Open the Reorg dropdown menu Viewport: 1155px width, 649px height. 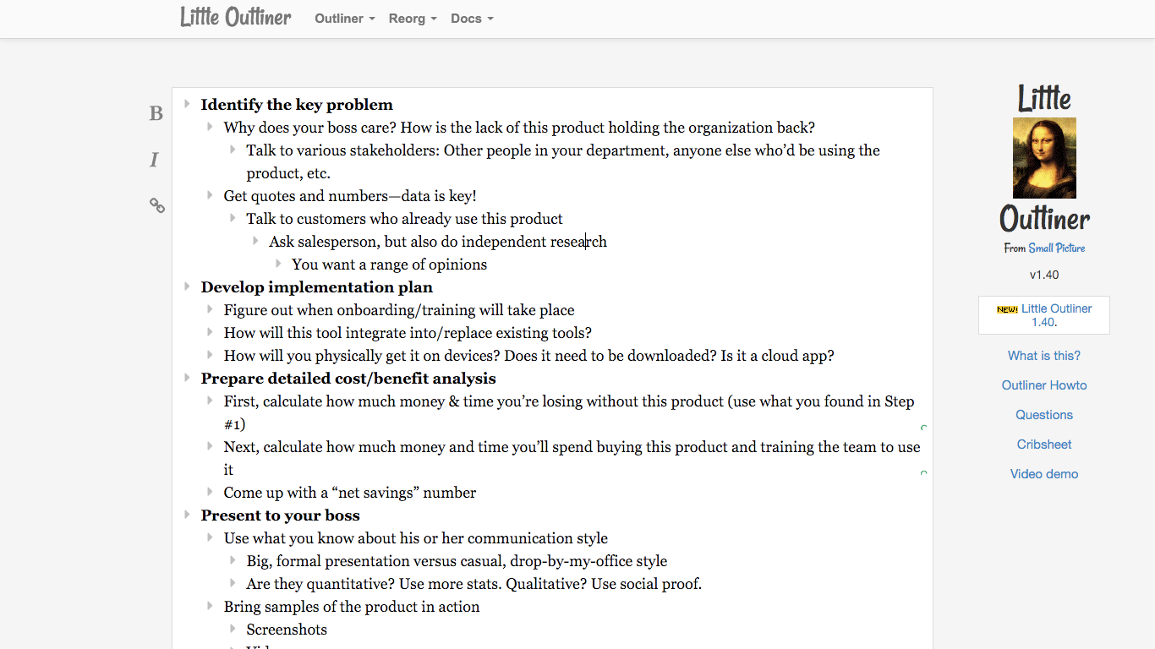[413, 19]
